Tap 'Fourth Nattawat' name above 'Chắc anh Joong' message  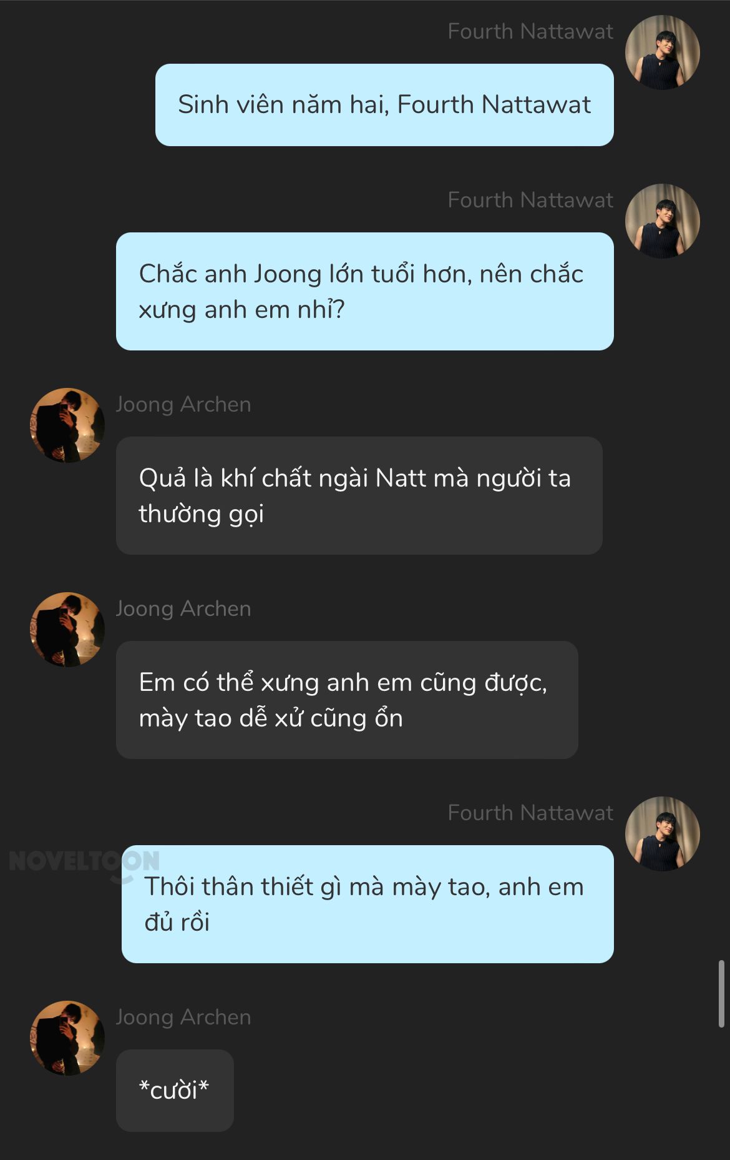530,200
